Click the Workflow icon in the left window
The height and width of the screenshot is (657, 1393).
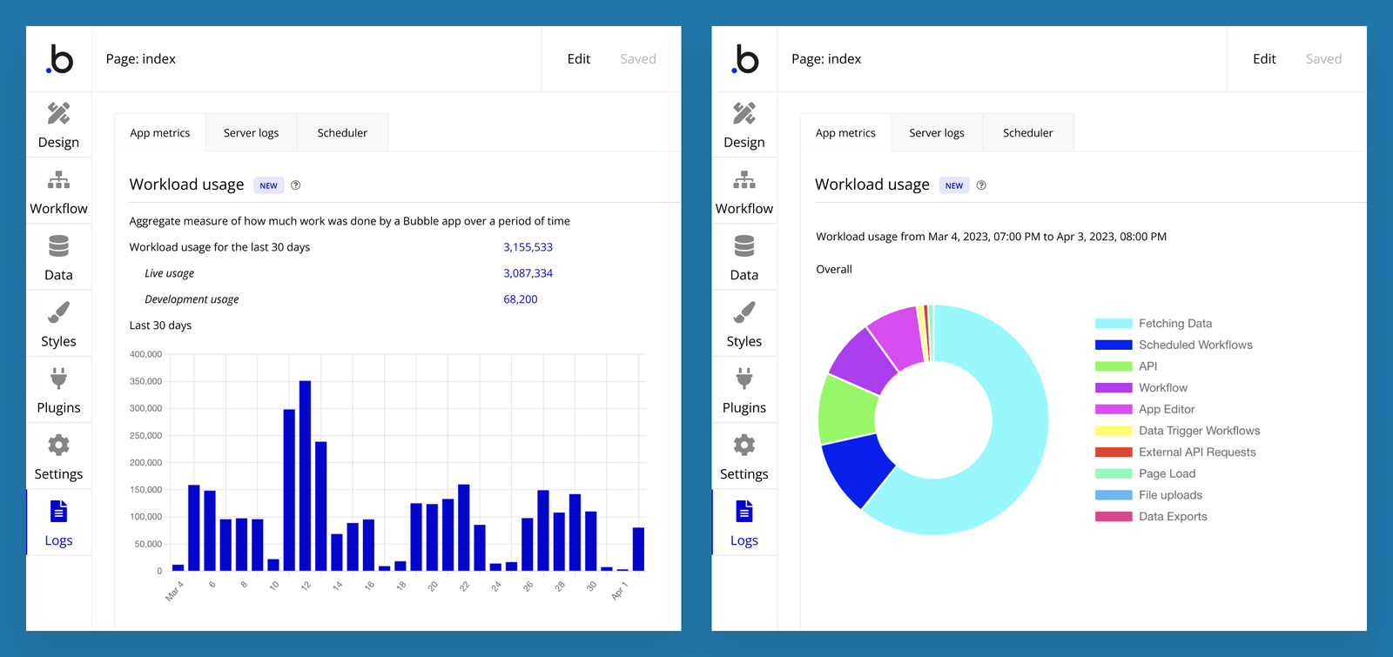click(58, 180)
